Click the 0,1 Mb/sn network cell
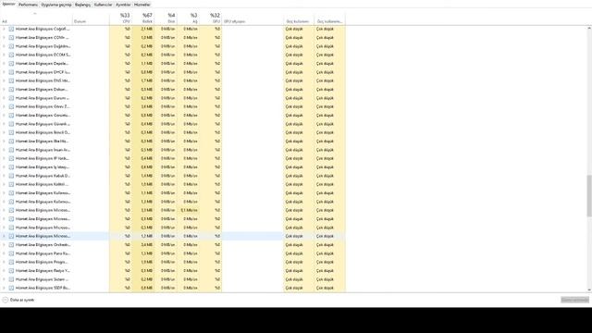Screen dimensions: 592x333 click(x=189, y=210)
